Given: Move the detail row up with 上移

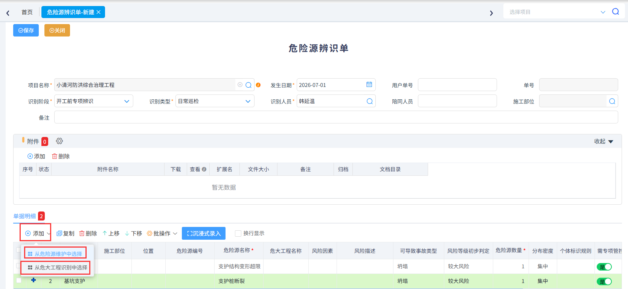Looking at the screenshot, I should click(x=111, y=234).
